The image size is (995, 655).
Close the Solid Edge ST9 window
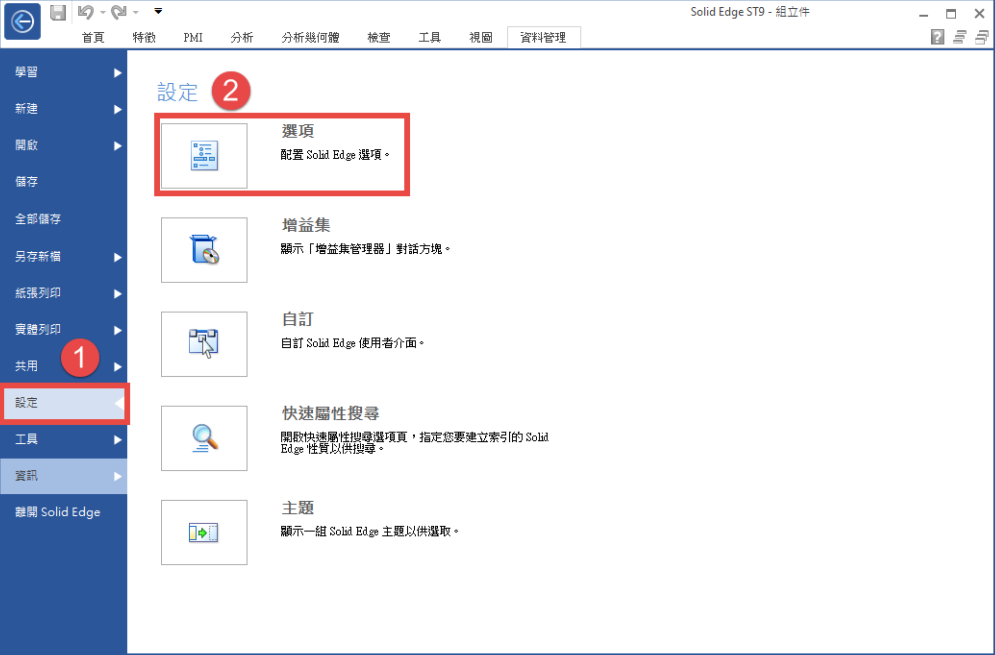(979, 14)
